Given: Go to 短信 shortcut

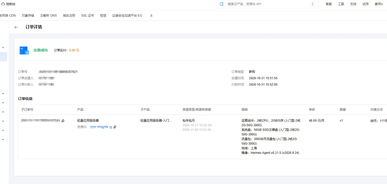Looking at the screenshot, I should tap(103, 16).
